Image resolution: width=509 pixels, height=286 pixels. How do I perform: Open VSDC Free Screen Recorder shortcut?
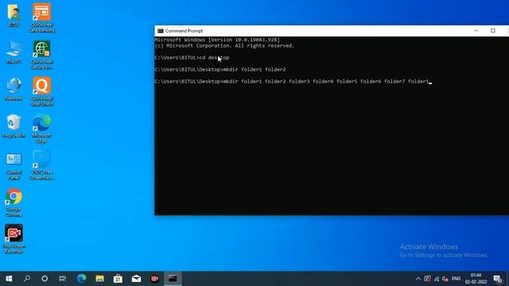click(x=41, y=166)
